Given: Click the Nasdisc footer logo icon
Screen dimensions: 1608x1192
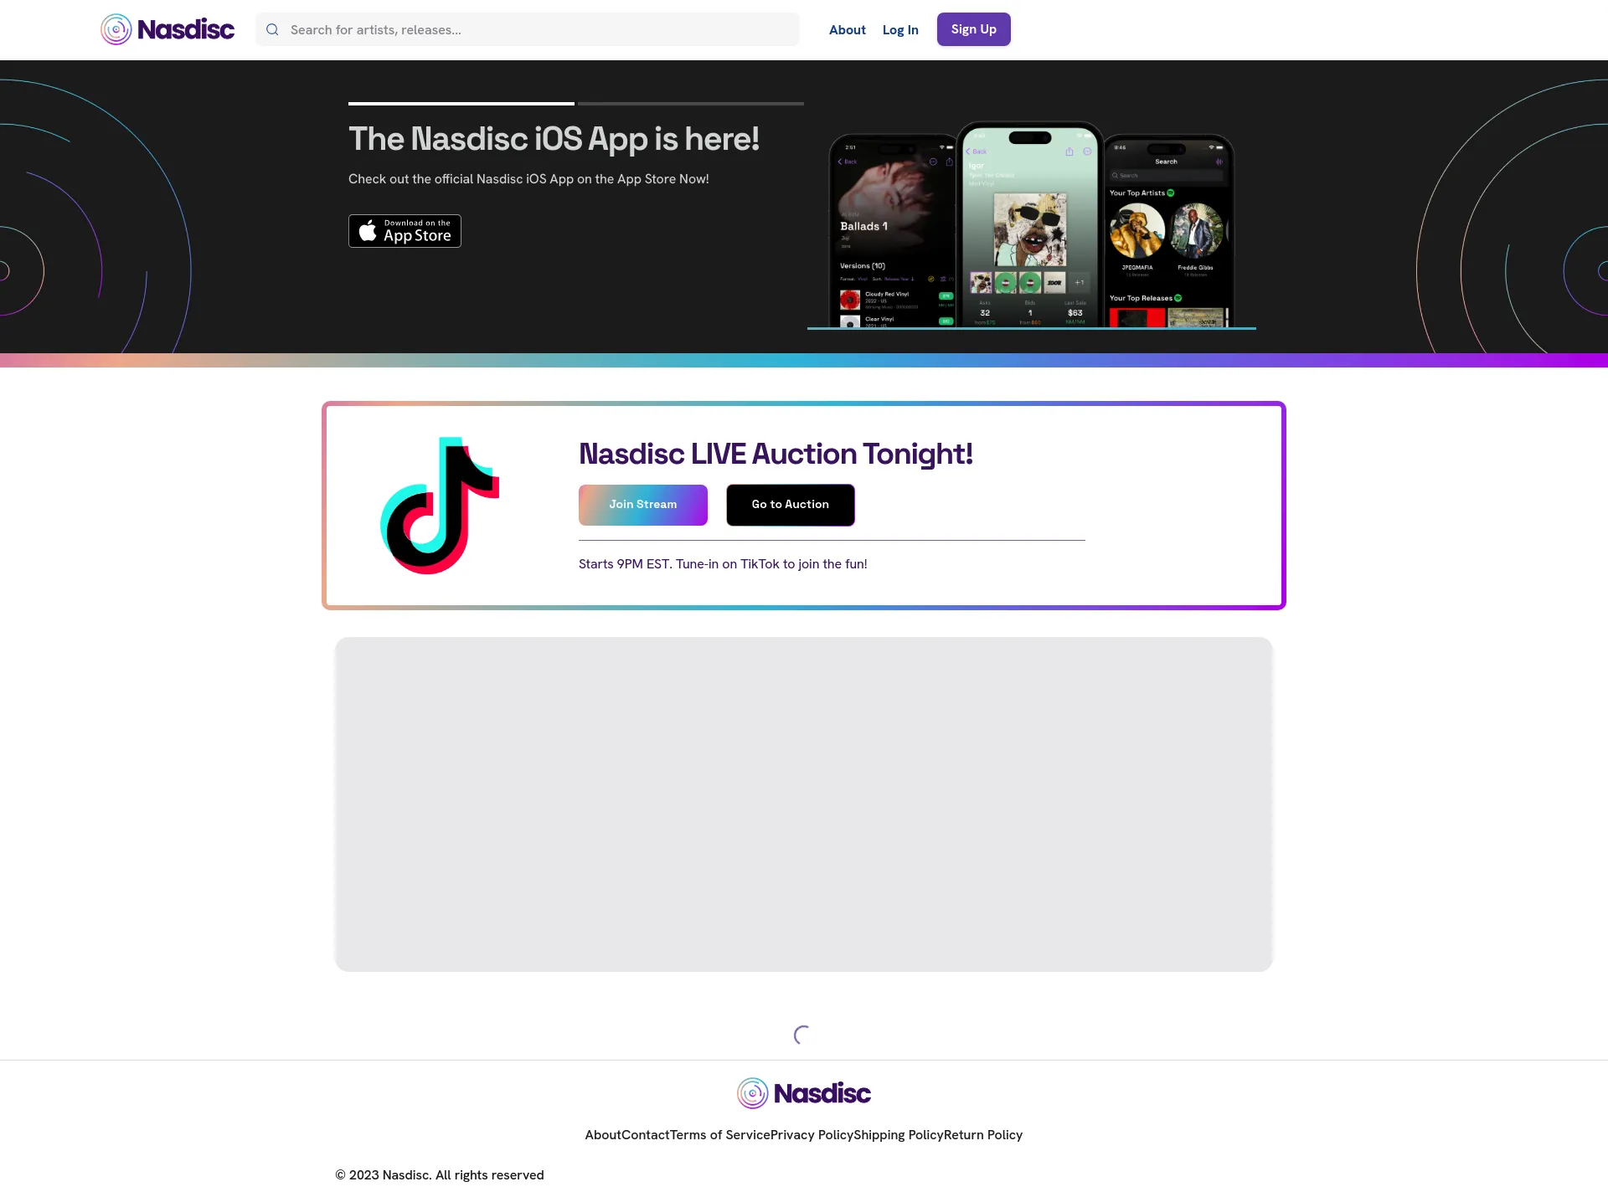Looking at the screenshot, I should point(753,1093).
